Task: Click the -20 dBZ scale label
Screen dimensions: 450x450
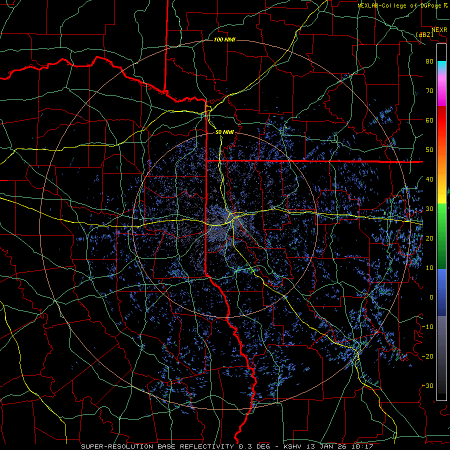Action: coord(427,356)
